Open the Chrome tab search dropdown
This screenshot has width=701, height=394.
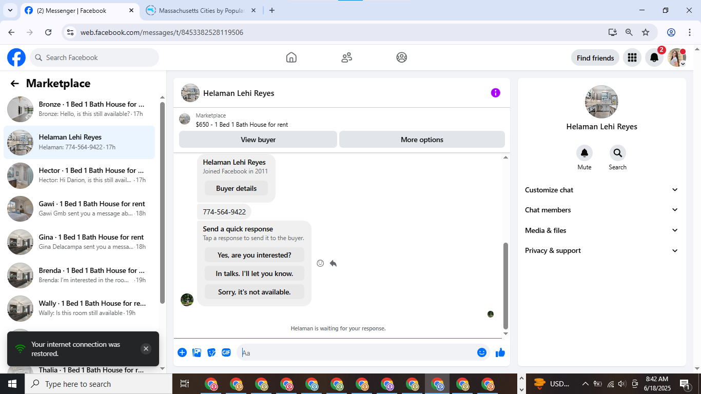(10, 10)
